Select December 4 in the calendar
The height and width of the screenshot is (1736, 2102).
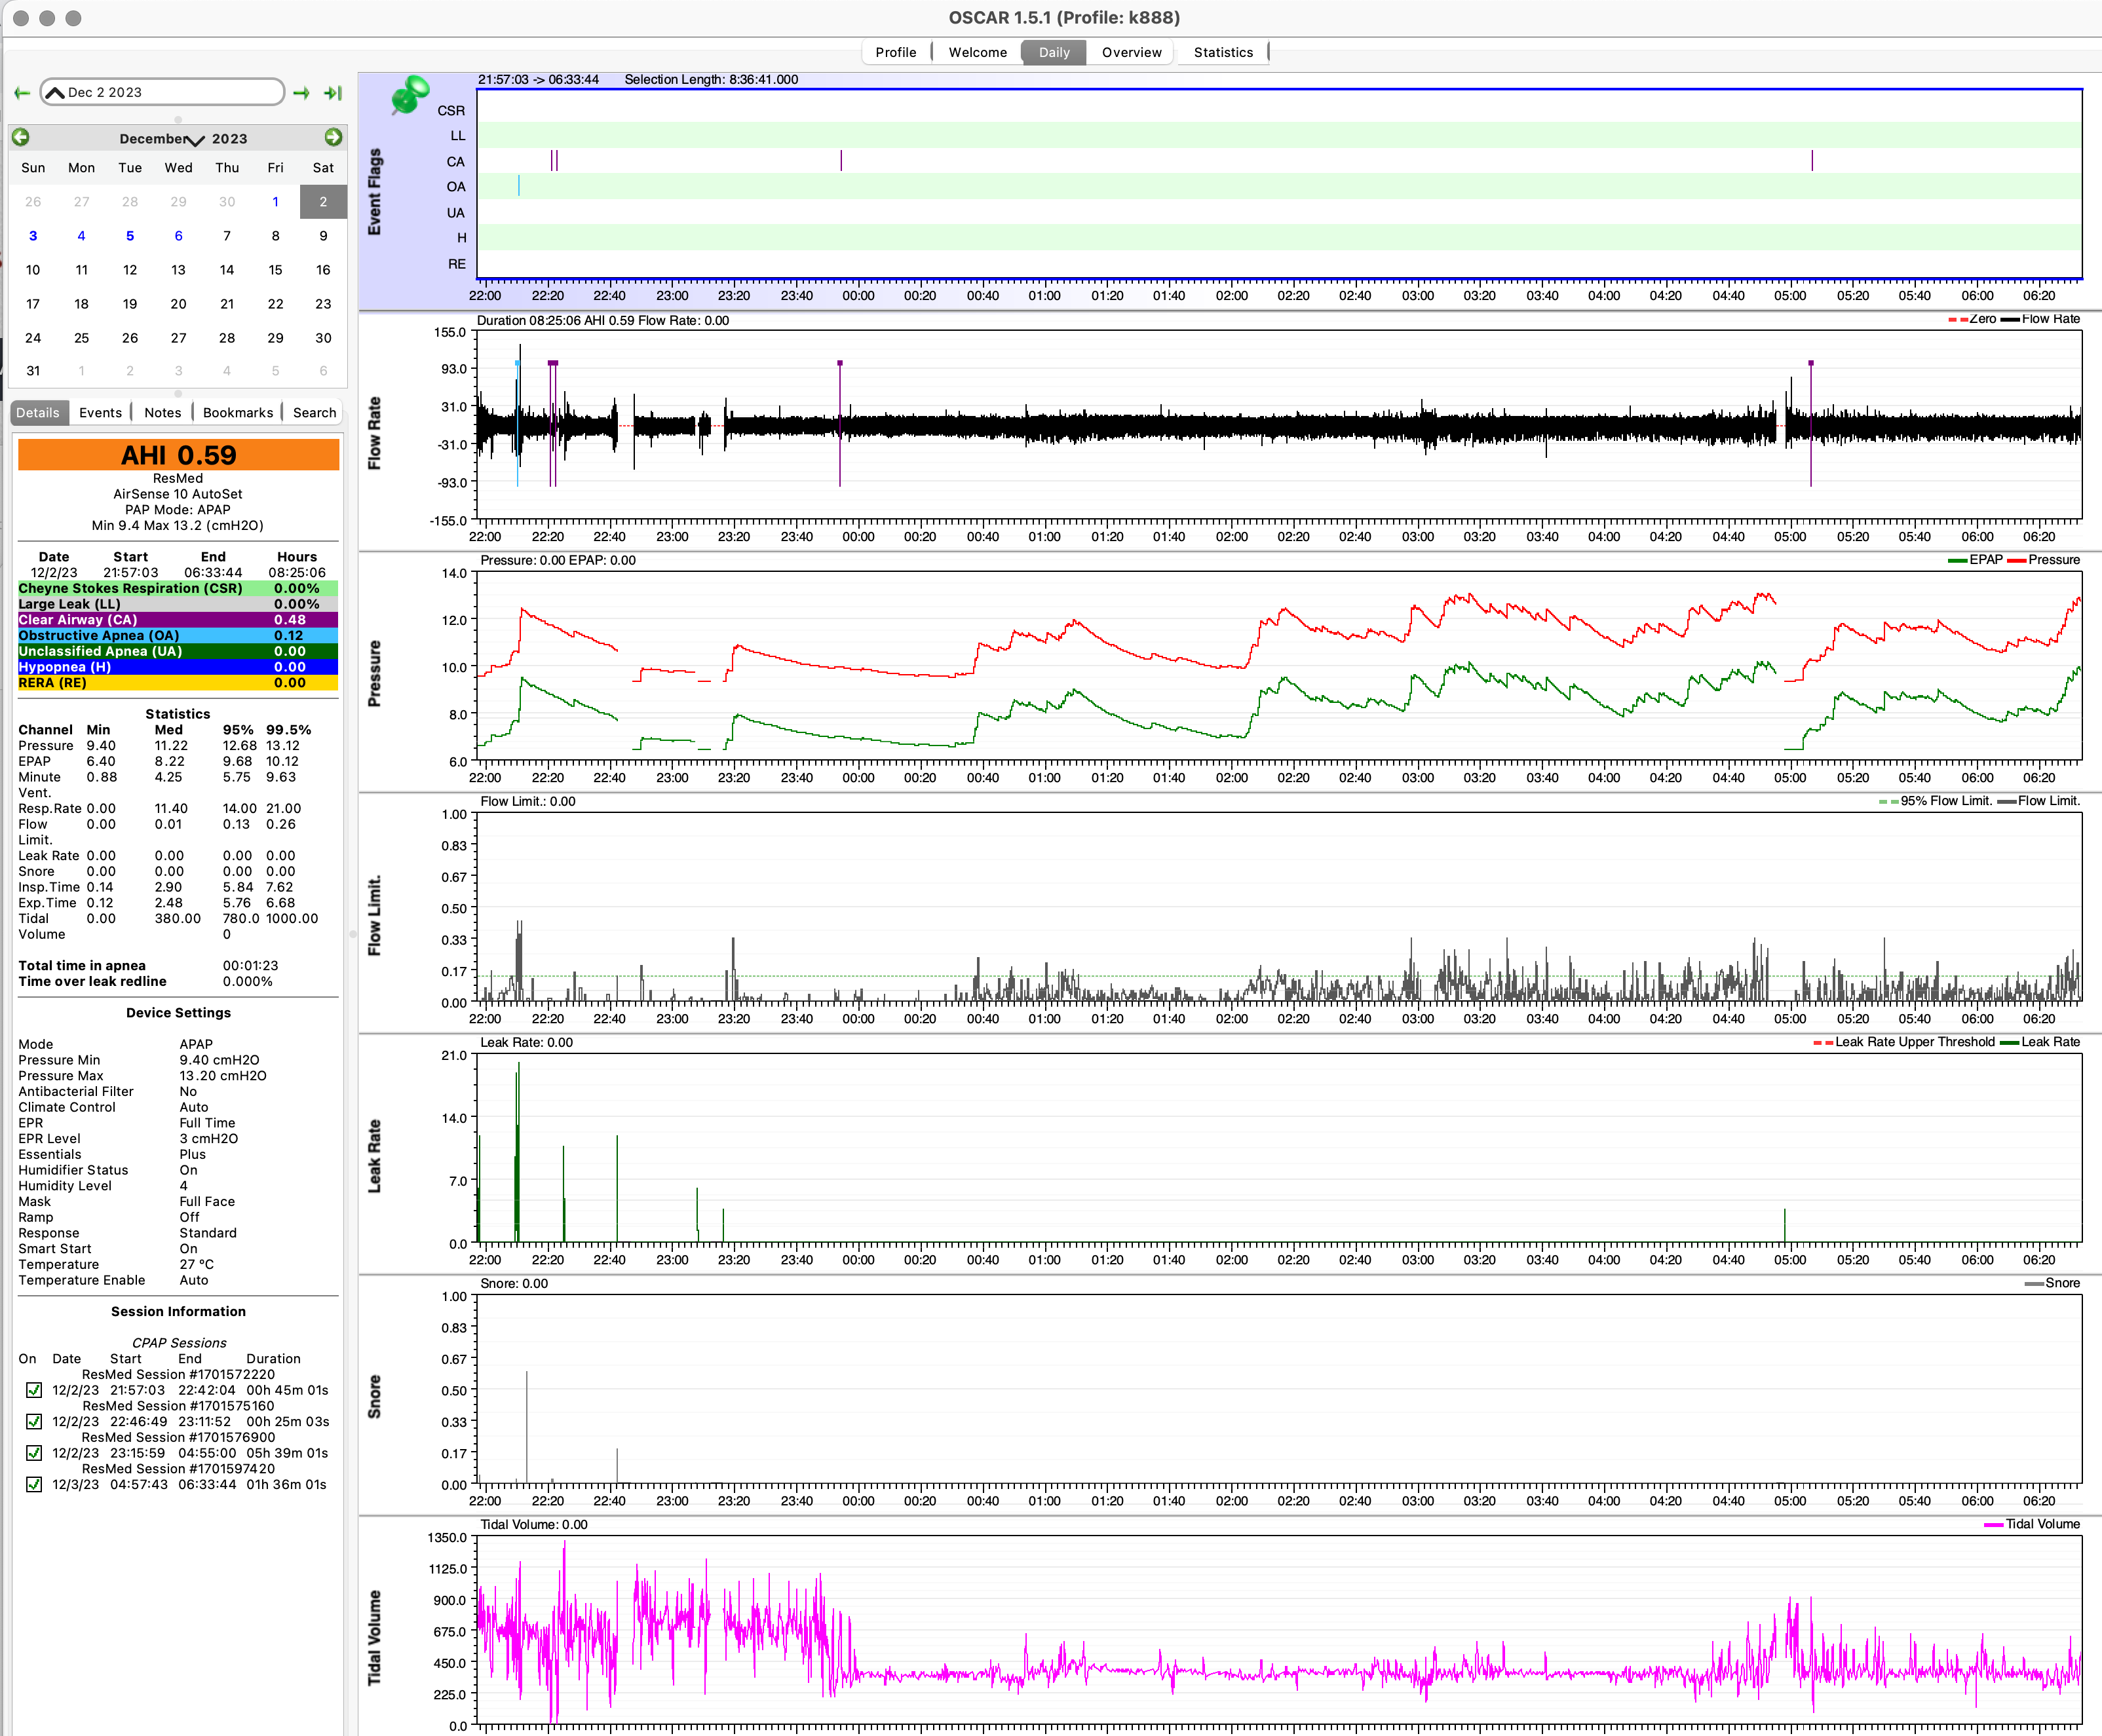pos(81,236)
